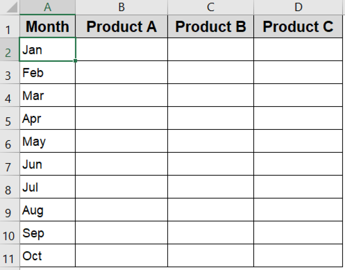Click the empty cell beside Feb under Product A

(x=121, y=72)
